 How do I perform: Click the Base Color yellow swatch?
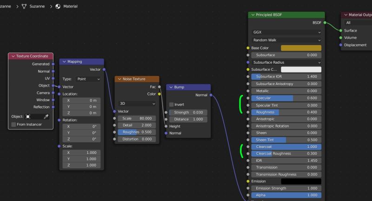coord(301,48)
